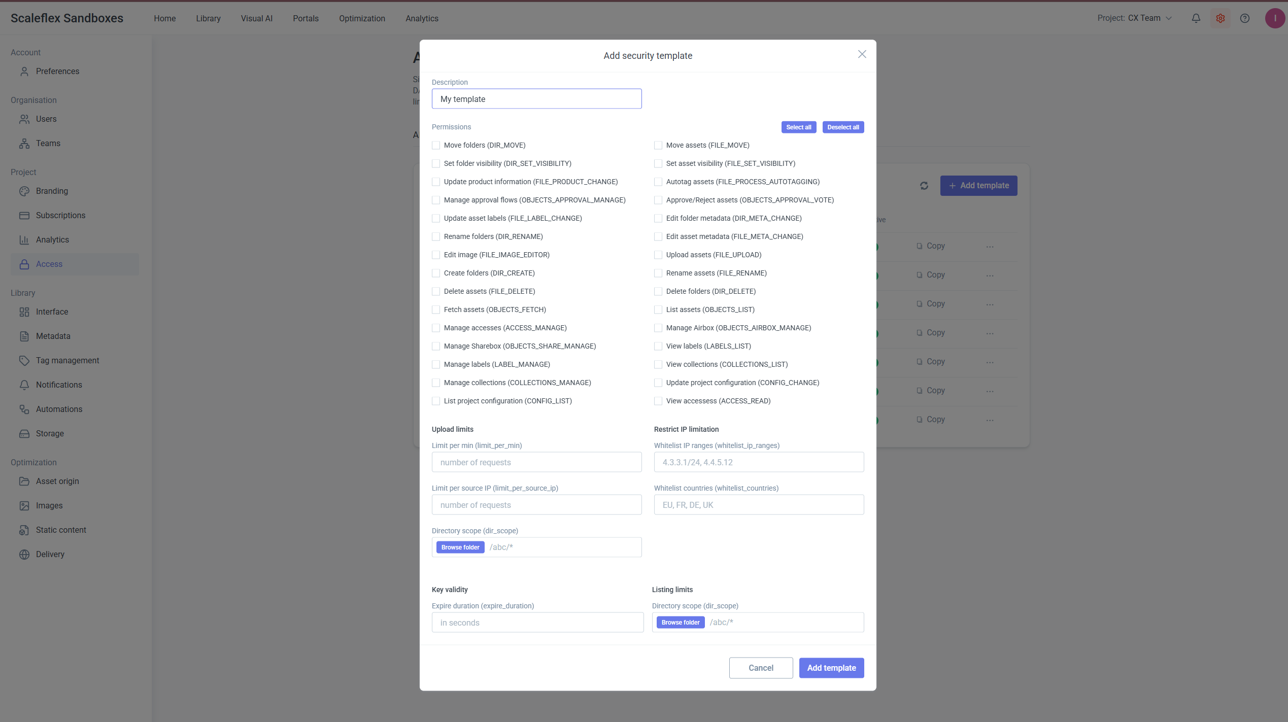
Task: Click Browse folder under Listing limits
Action: coord(680,622)
